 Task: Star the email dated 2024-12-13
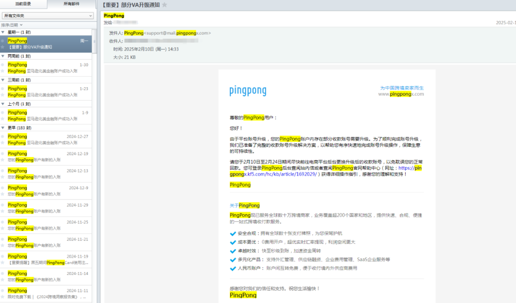(x=3, y=177)
